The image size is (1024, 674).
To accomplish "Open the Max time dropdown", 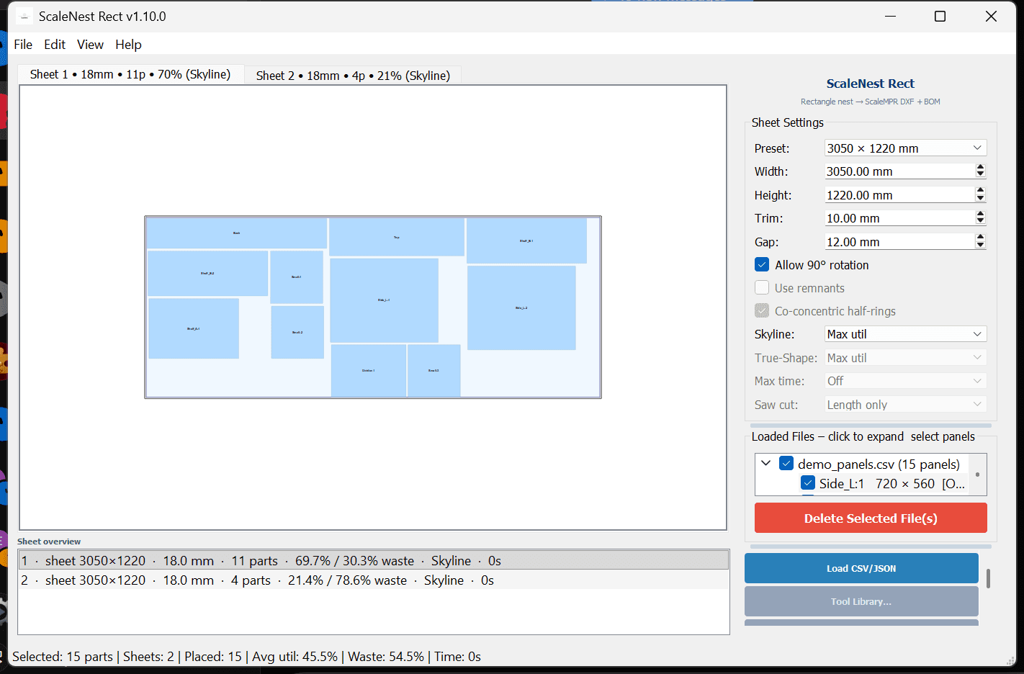I will [905, 381].
